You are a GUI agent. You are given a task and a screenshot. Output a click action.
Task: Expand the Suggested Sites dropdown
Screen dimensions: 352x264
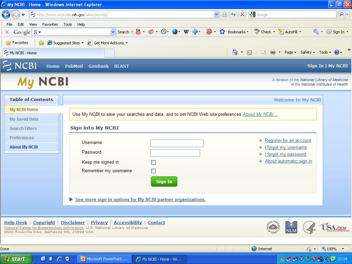82,43
